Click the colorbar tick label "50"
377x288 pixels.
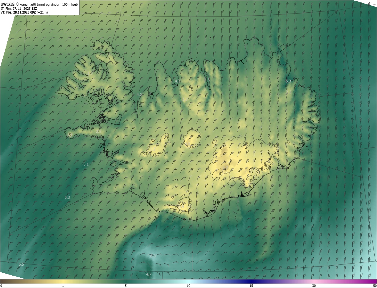coord(375,286)
